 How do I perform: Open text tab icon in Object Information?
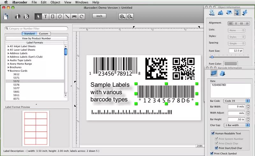[x=237, y=12]
